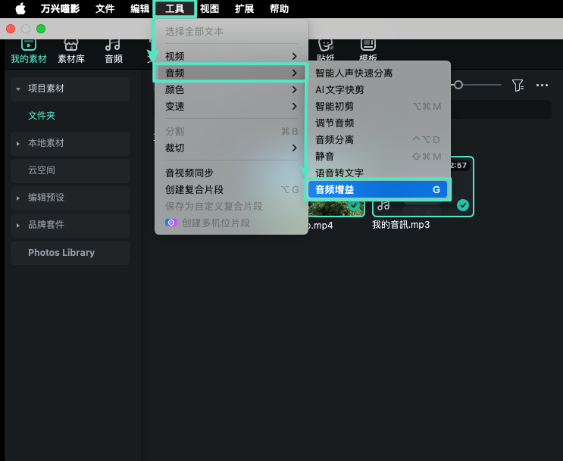Viewport: 563px width, 461px height.
Task: Click the checkmark on the .mp4 clip
Action: point(354,206)
